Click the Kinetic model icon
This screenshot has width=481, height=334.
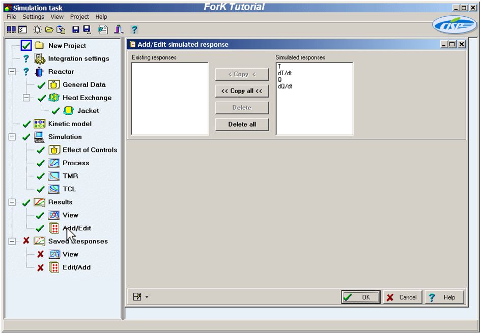click(40, 124)
